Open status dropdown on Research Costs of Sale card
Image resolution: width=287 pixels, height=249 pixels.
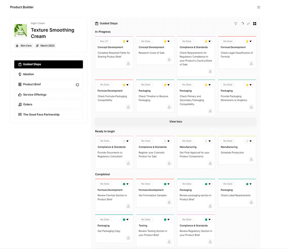click(x=167, y=41)
